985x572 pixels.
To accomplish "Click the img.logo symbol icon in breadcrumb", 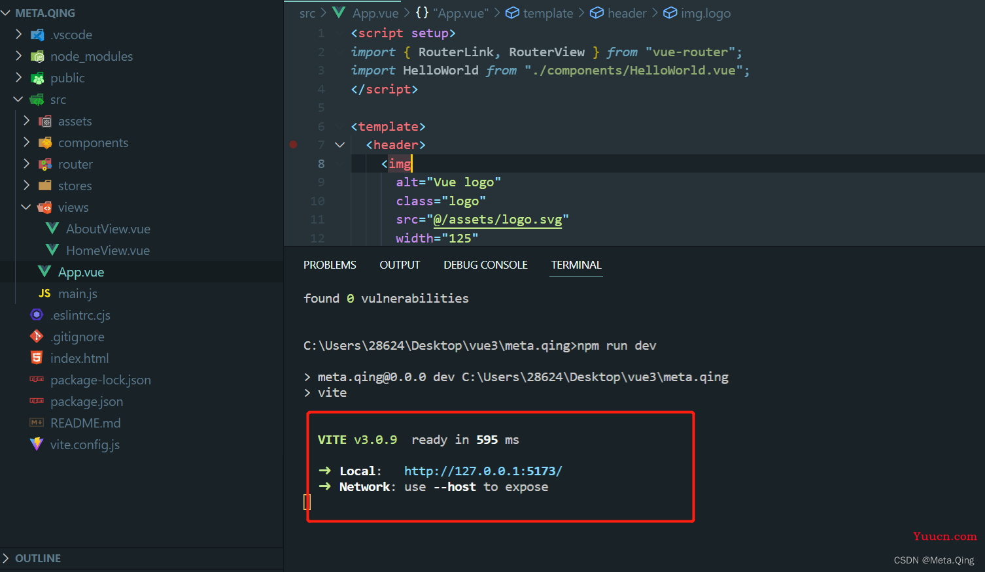I will (670, 12).
